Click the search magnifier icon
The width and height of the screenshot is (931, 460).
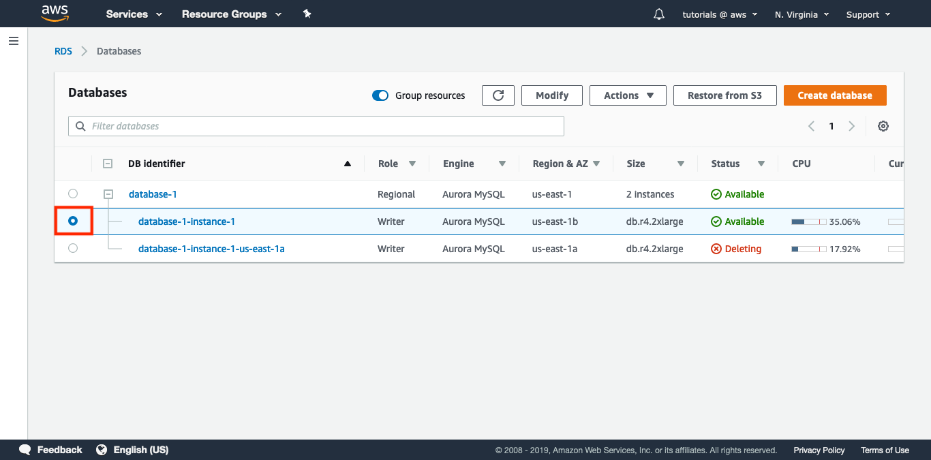coord(81,126)
